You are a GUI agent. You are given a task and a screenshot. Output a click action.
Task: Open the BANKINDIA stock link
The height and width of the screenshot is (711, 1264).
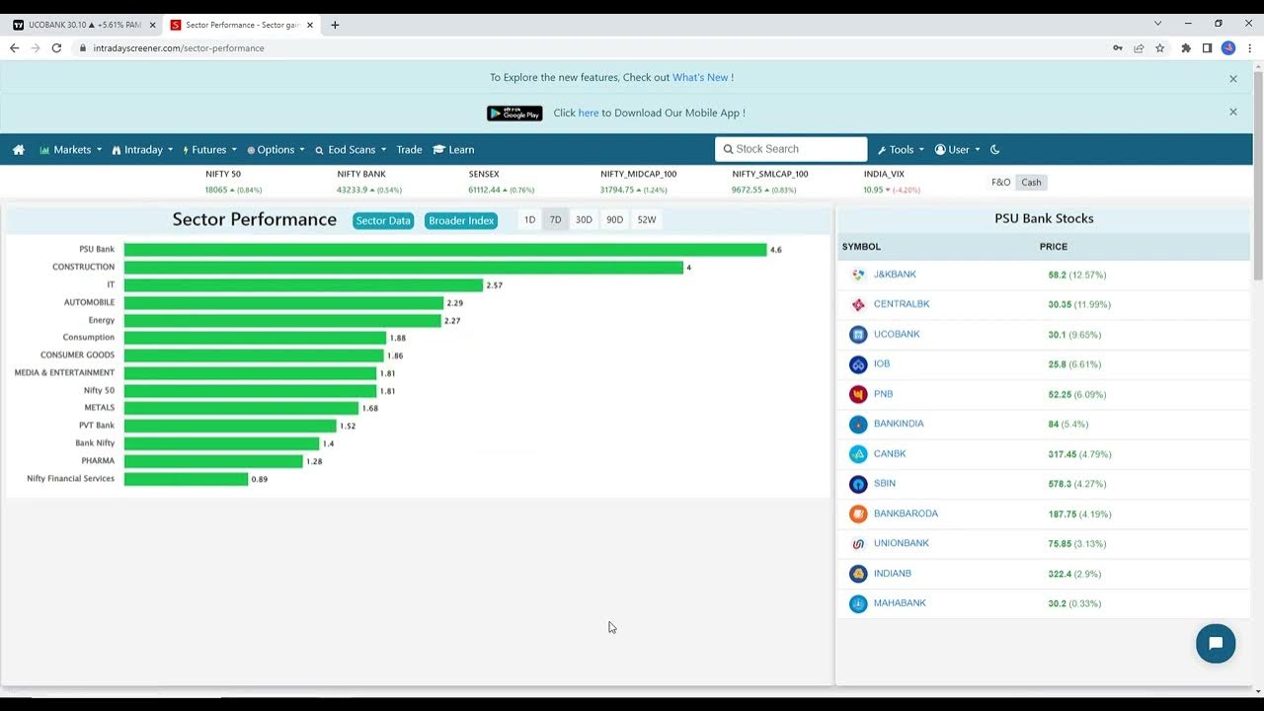(x=899, y=424)
